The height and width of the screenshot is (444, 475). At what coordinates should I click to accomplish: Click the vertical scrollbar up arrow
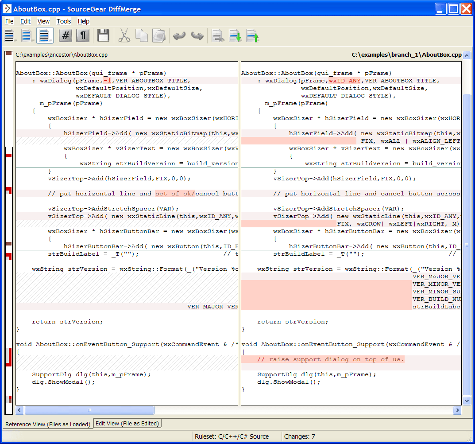(467, 55)
